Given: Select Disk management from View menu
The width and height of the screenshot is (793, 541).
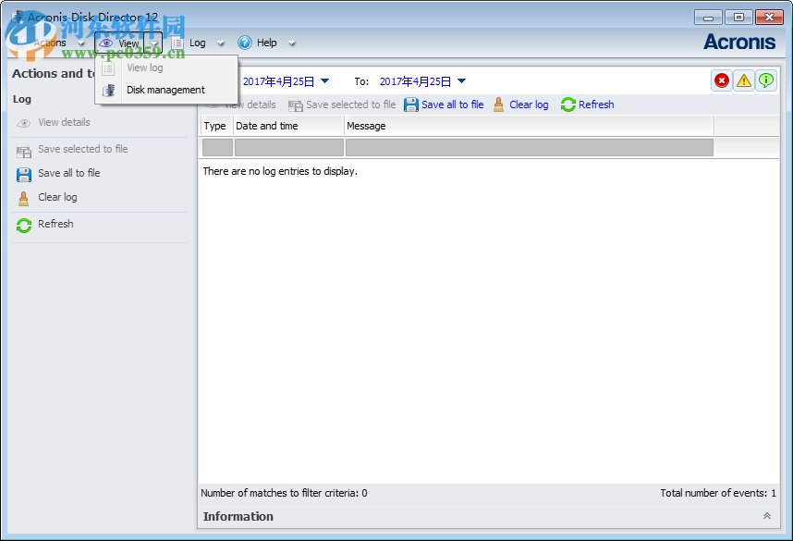Looking at the screenshot, I should (165, 90).
